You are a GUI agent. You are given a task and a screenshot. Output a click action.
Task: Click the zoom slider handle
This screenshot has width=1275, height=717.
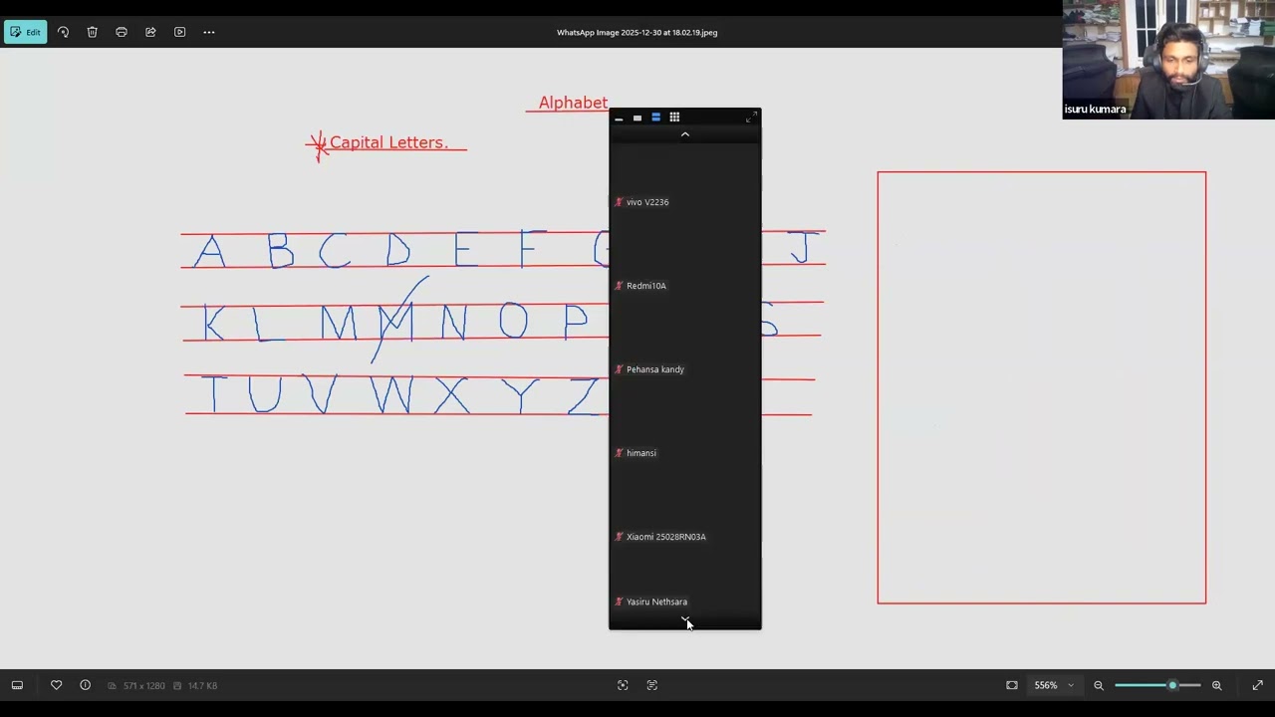point(1172,685)
